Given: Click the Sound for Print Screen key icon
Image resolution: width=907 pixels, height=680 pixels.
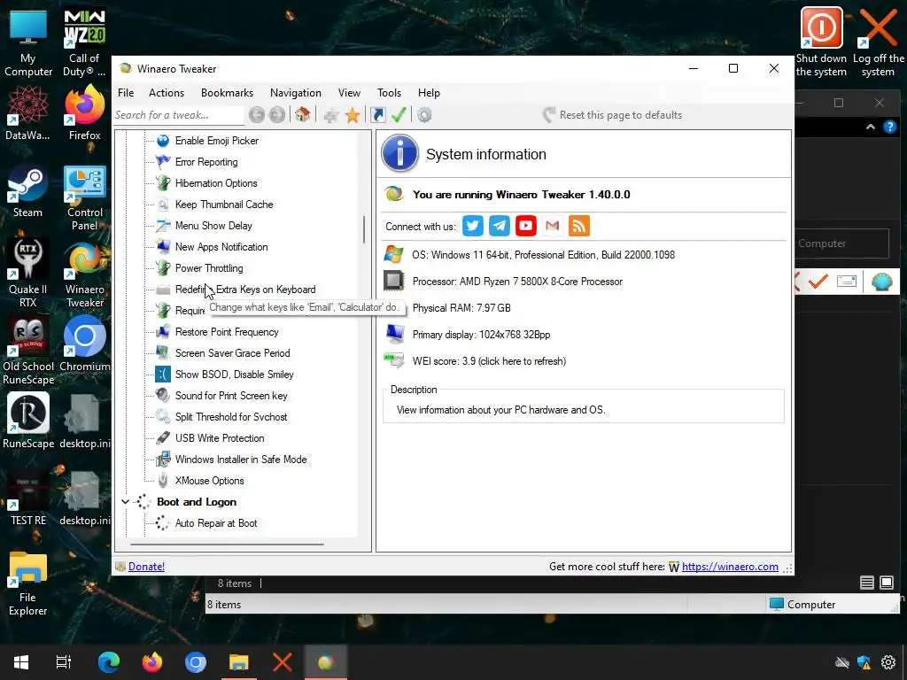Looking at the screenshot, I should tap(163, 396).
